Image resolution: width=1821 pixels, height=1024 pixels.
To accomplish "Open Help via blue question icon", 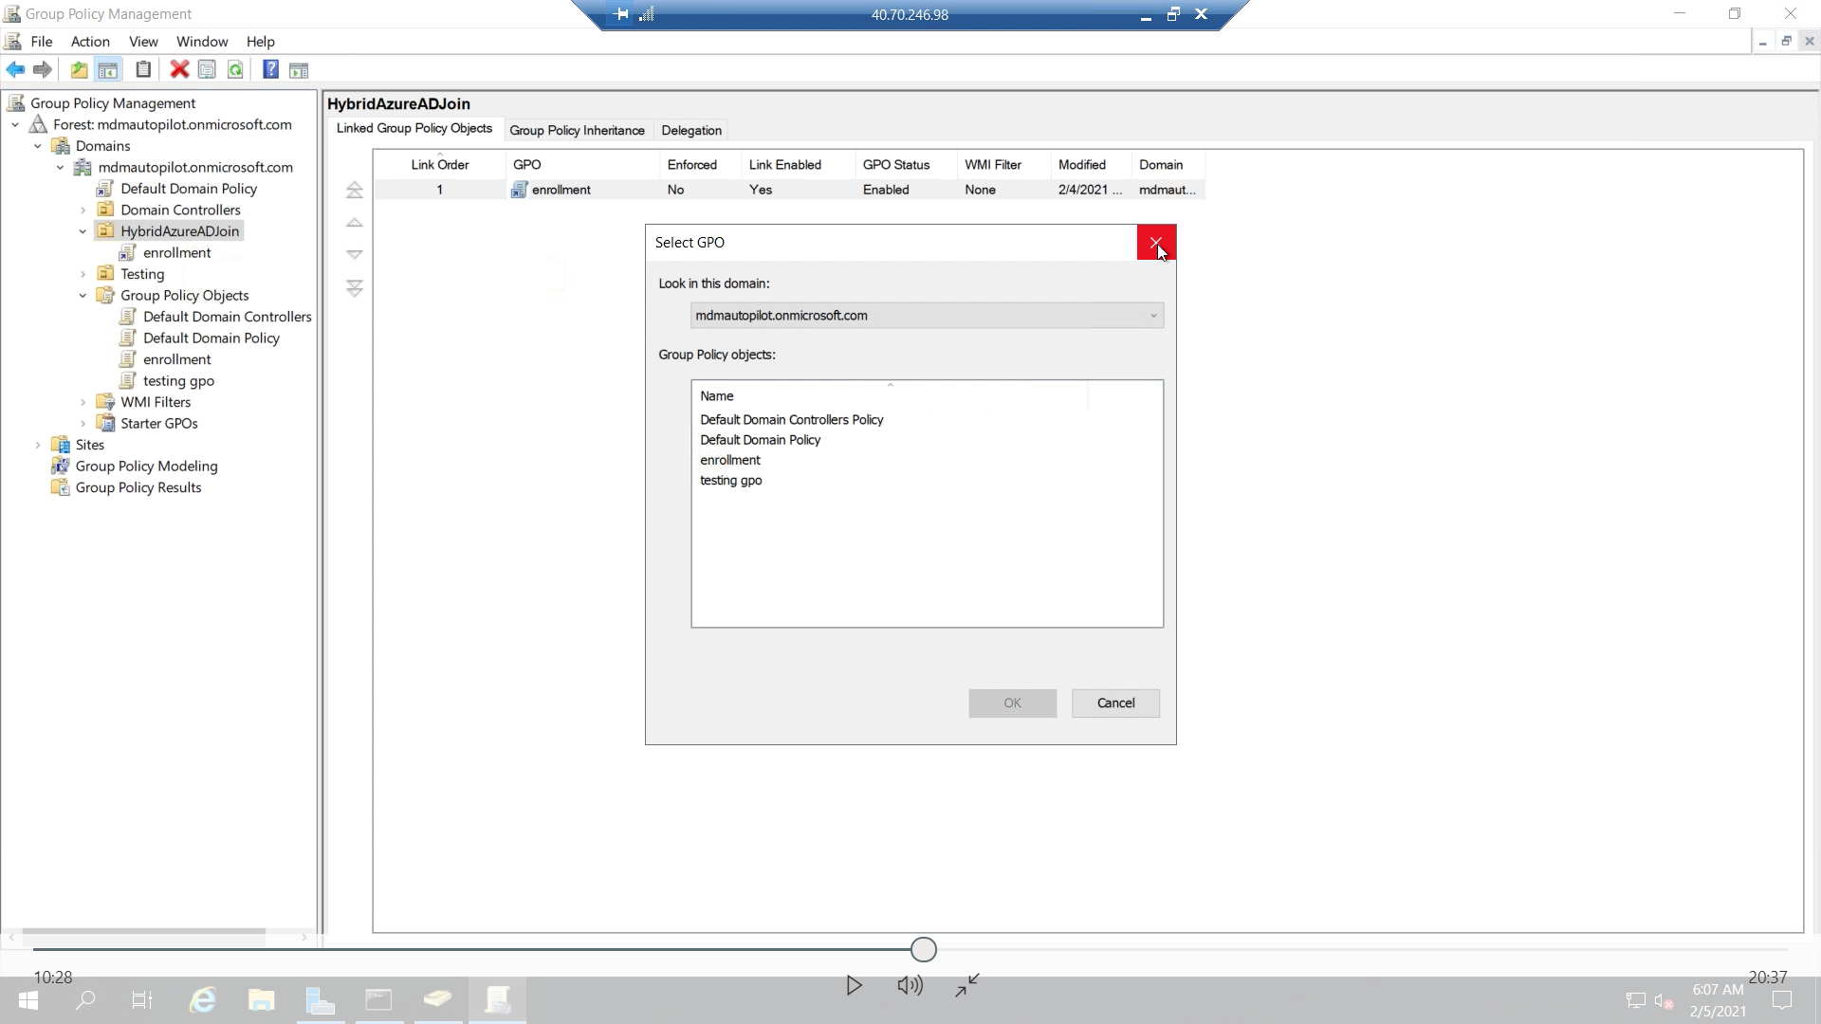I will [x=270, y=70].
